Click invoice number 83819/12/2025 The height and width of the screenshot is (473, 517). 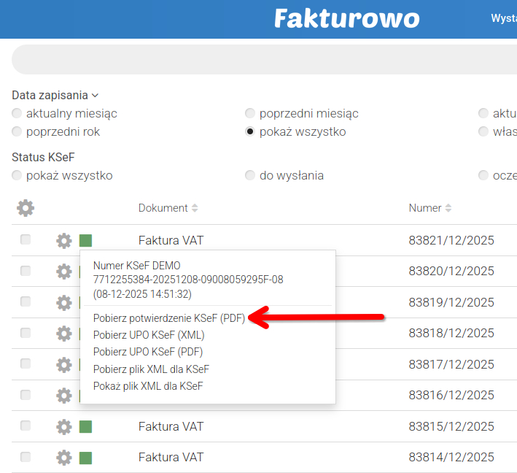point(451,302)
